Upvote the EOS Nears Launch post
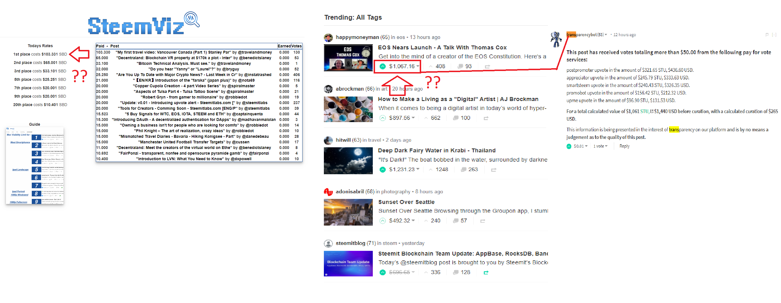Viewport: 781px width, 303px height. click(x=383, y=66)
